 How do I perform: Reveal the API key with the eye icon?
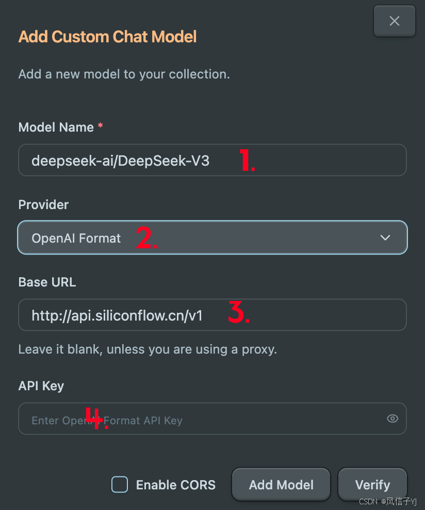tap(393, 419)
